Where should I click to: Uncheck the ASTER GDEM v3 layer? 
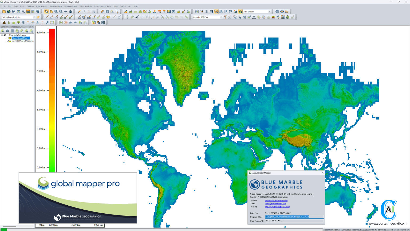8,41
